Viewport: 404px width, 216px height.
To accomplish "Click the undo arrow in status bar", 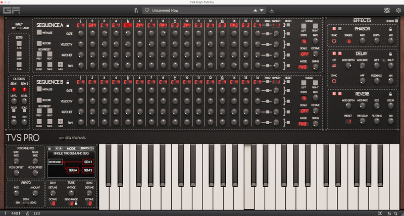I will [x=389, y=213].
